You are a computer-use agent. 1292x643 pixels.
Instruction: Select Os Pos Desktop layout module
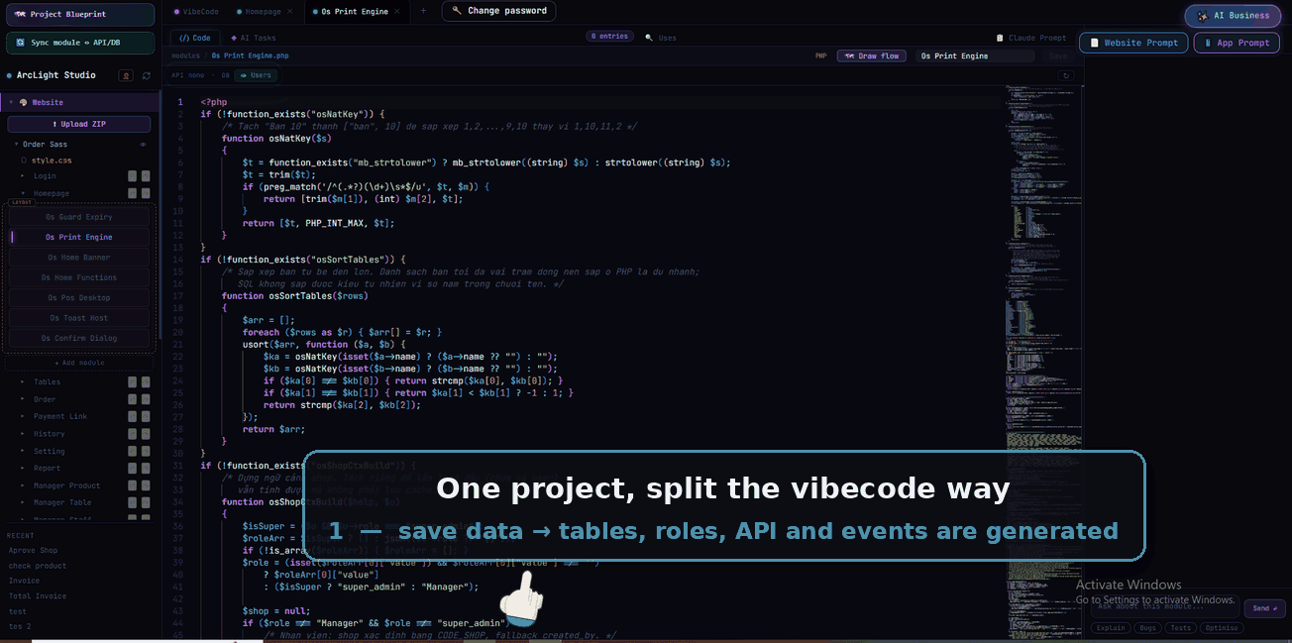click(x=79, y=298)
